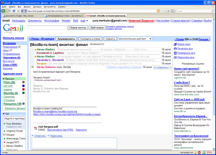Viewport: 216px width, 155px height.
Task: Switch to Запланированные статьи tab
Action: pos(64,16)
